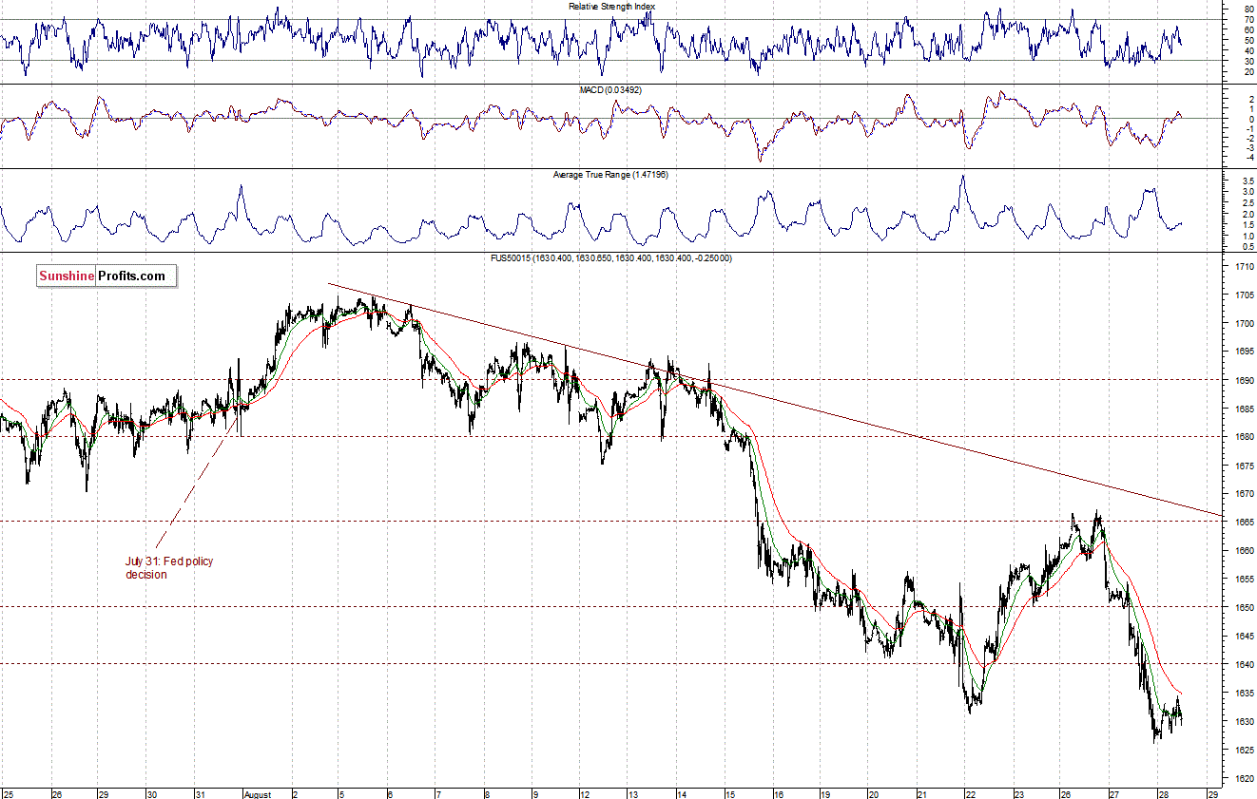Click the 28 label on the date axis

pyautogui.click(x=1164, y=793)
